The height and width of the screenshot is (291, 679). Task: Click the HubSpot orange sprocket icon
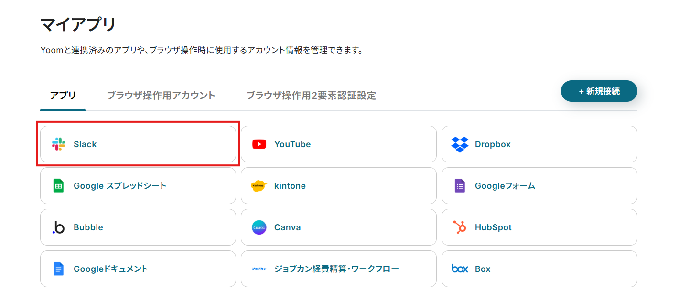point(460,227)
